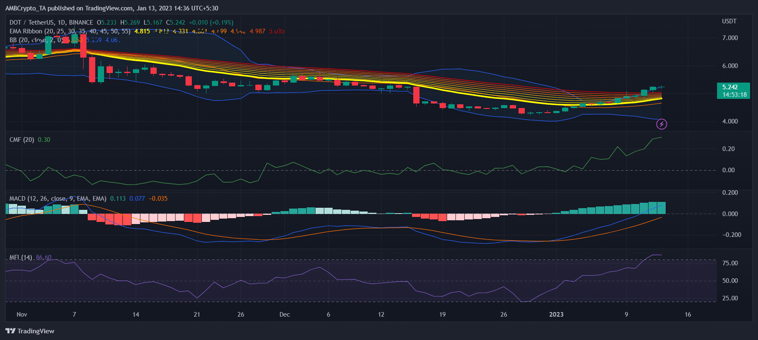This screenshot has width=758, height=340.
Task: Click the rightmost green MACD histogram bar
Action: tap(661, 208)
